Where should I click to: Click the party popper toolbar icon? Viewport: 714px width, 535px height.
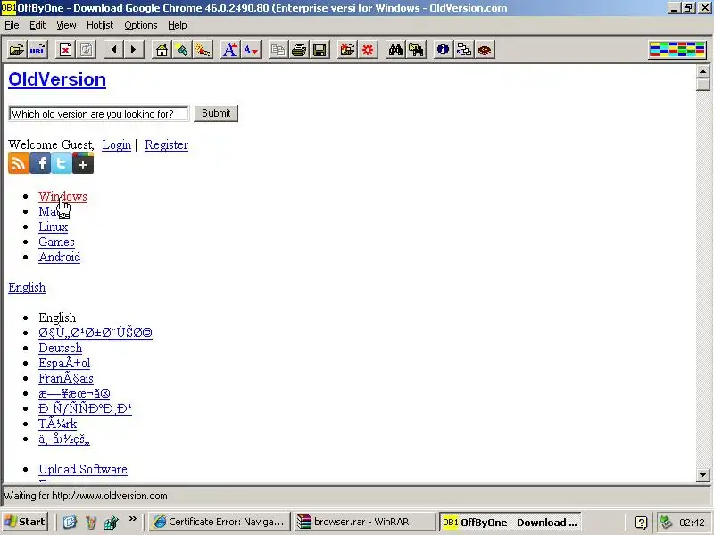[x=203, y=49]
